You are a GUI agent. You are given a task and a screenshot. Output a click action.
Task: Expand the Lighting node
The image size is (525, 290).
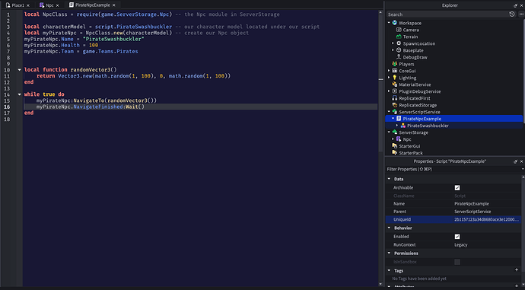389,78
